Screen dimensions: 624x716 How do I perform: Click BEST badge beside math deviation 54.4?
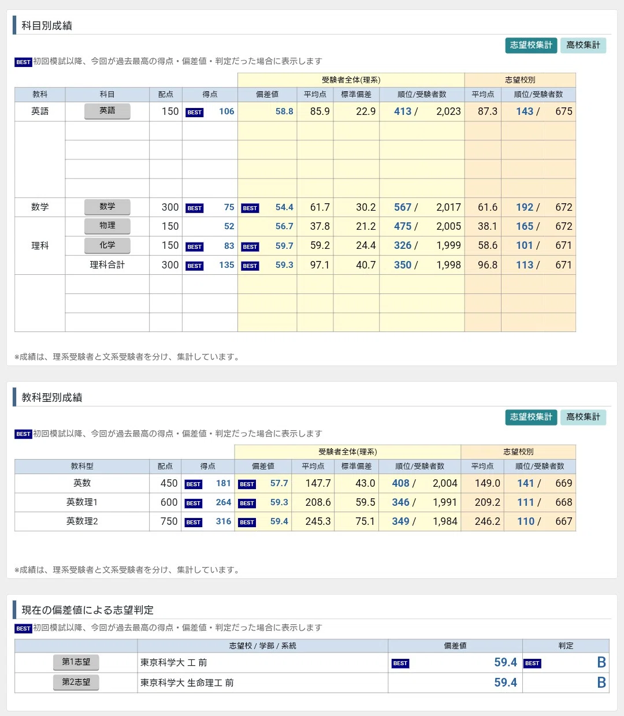pyautogui.click(x=250, y=208)
